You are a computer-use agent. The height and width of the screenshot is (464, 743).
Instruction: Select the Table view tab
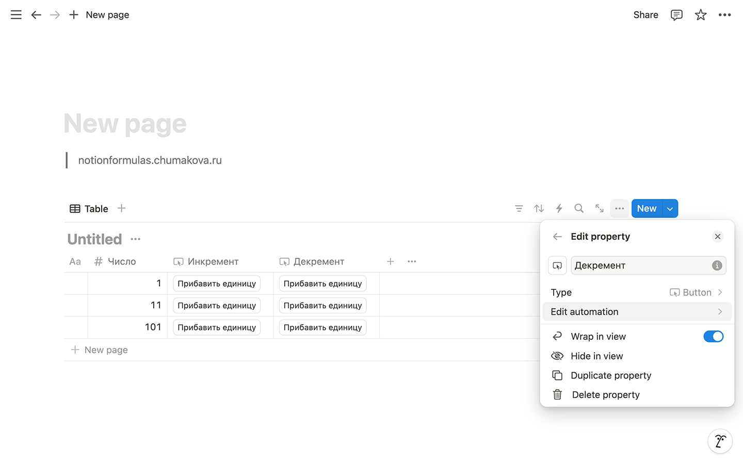89,209
